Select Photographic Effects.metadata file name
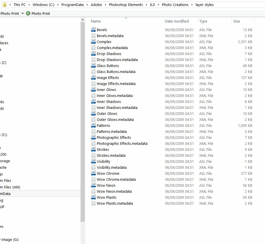 [x=122, y=143]
